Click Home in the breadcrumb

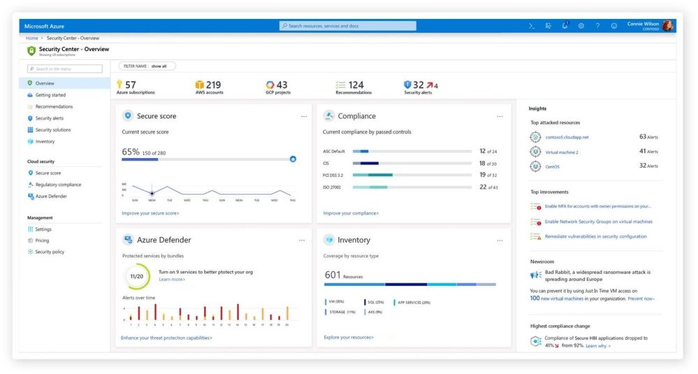point(31,38)
